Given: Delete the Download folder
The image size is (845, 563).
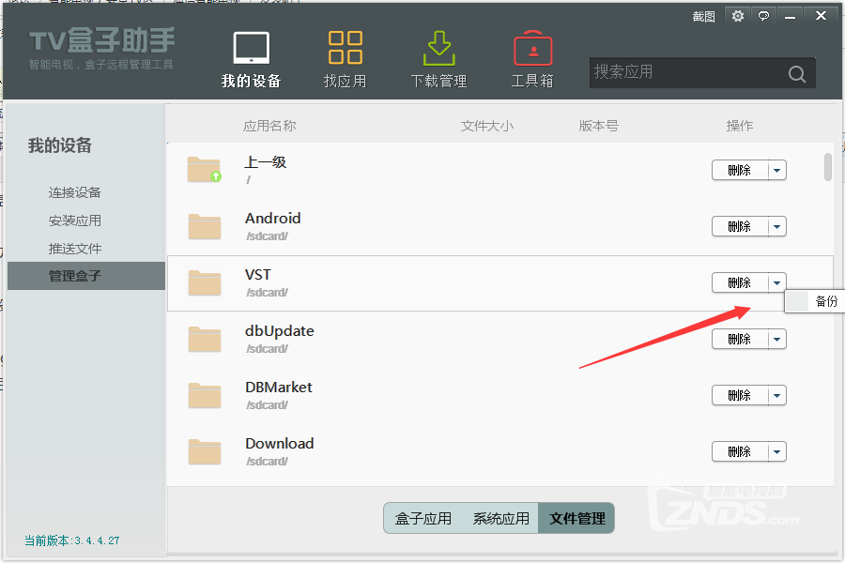Looking at the screenshot, I should coord(740,452).
